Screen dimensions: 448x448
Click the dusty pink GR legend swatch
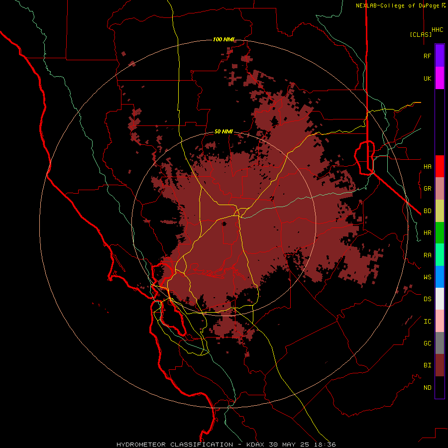pos(440,189)
